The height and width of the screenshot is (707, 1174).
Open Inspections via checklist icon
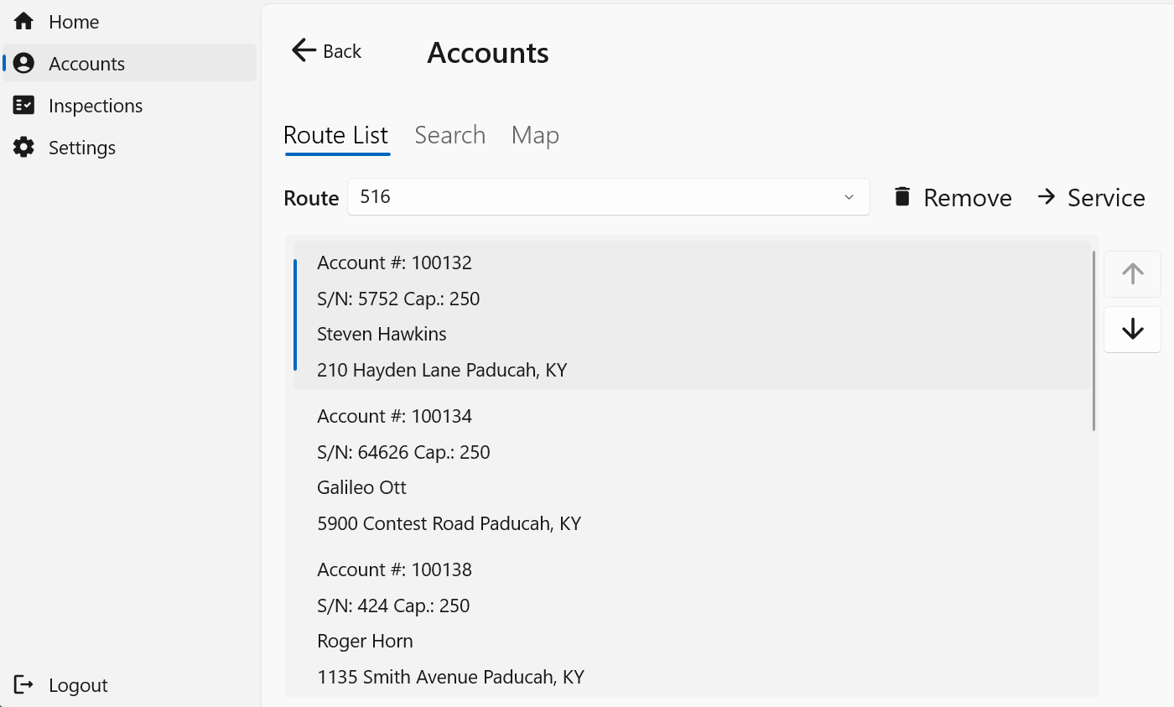coord(23,106)
